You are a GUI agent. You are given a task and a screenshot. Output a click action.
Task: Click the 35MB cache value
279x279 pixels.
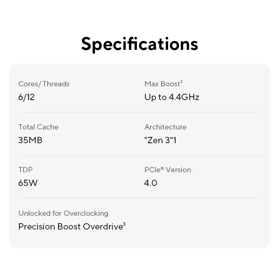30,140
